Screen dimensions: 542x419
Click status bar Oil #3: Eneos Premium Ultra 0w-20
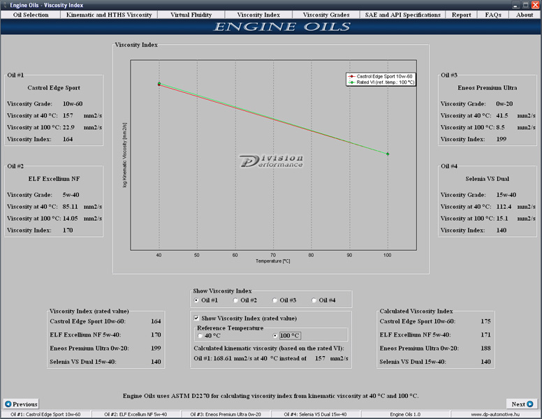226,414
